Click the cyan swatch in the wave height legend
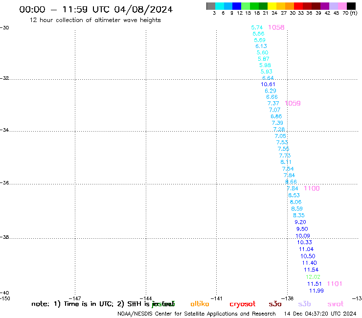Image resolution: width=362 pixels, height=318 pixels. click(x=220, y=6)
